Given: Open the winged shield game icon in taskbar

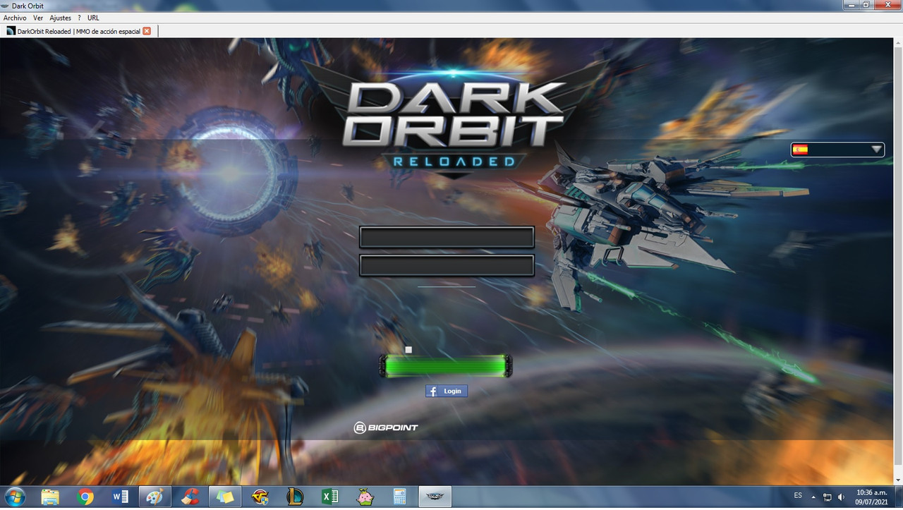Looking at the screenshot, I should [260, 497].
